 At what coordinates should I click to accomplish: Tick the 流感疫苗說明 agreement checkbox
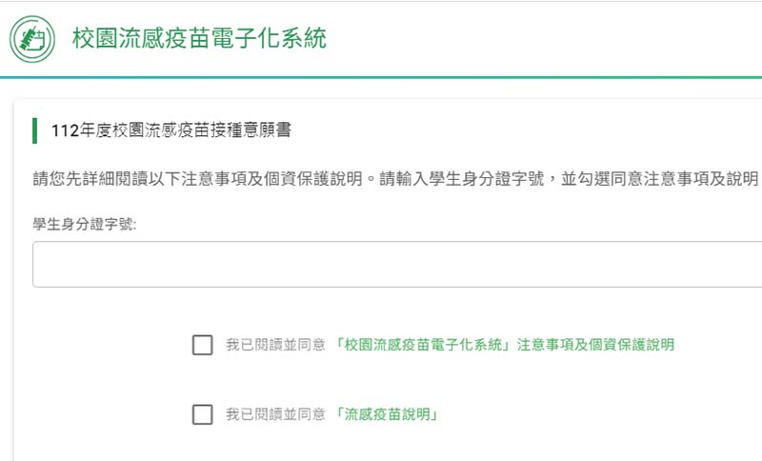[x=202, y=414]
